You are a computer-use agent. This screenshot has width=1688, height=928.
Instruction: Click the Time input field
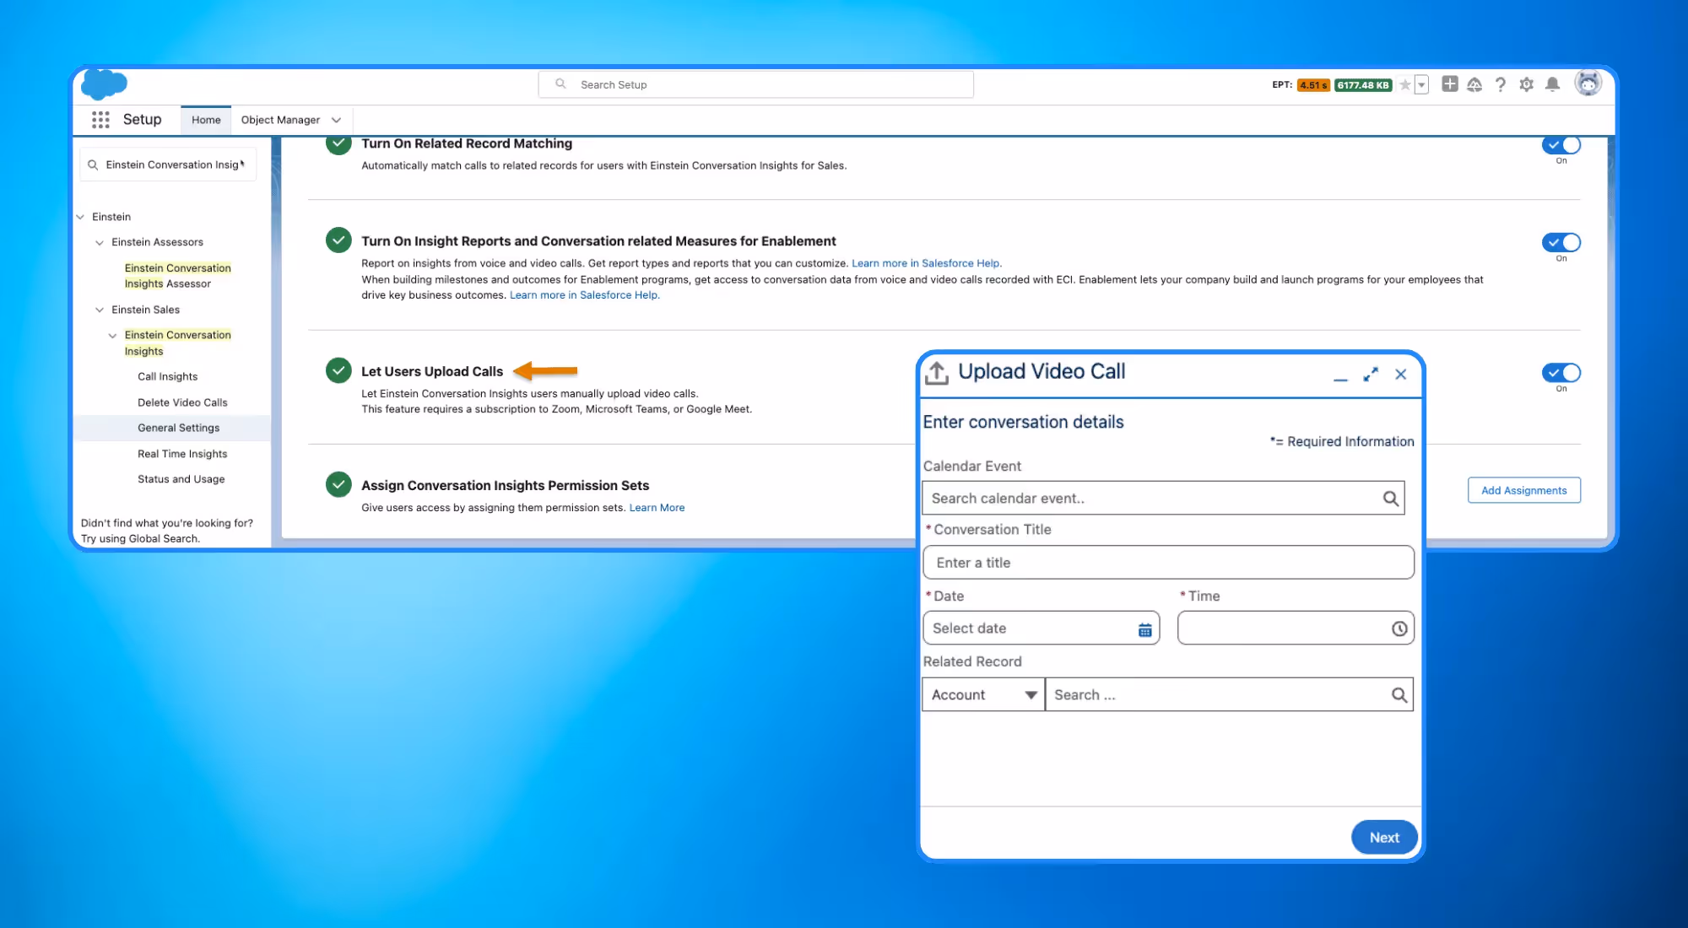pos(1295,628)
